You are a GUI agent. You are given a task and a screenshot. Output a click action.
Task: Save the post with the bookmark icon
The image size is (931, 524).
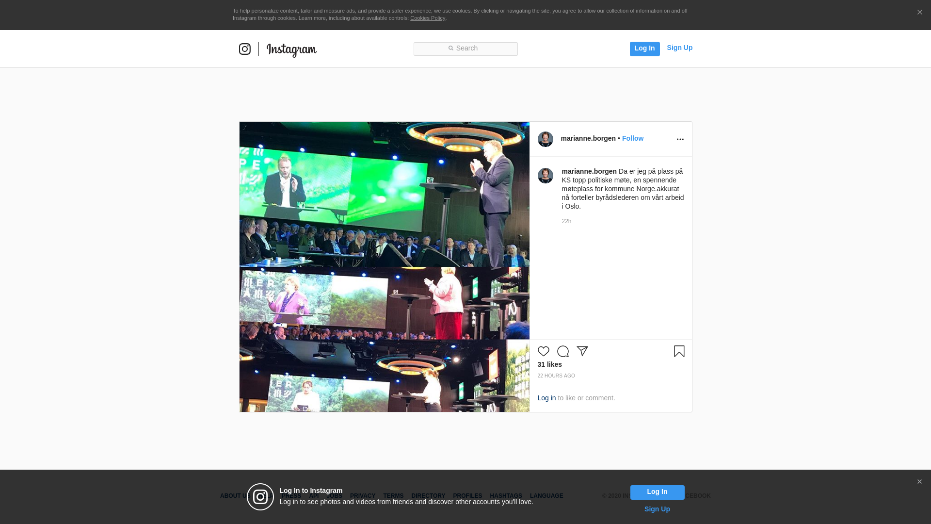[679, 351]
